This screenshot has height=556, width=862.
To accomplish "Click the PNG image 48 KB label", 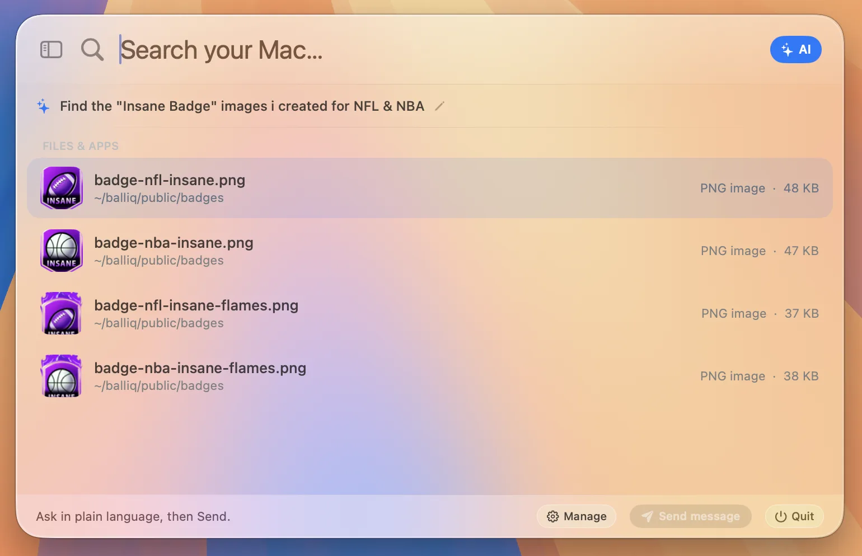I will tap(760, 189).
